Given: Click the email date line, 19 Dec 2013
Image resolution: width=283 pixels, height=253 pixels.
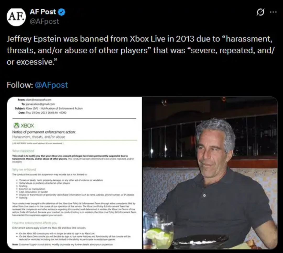Looking at the screenshot, I should coord(42,113).
